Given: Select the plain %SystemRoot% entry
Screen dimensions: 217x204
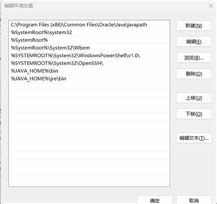Looking at the screenshot, I should [89, 40].
